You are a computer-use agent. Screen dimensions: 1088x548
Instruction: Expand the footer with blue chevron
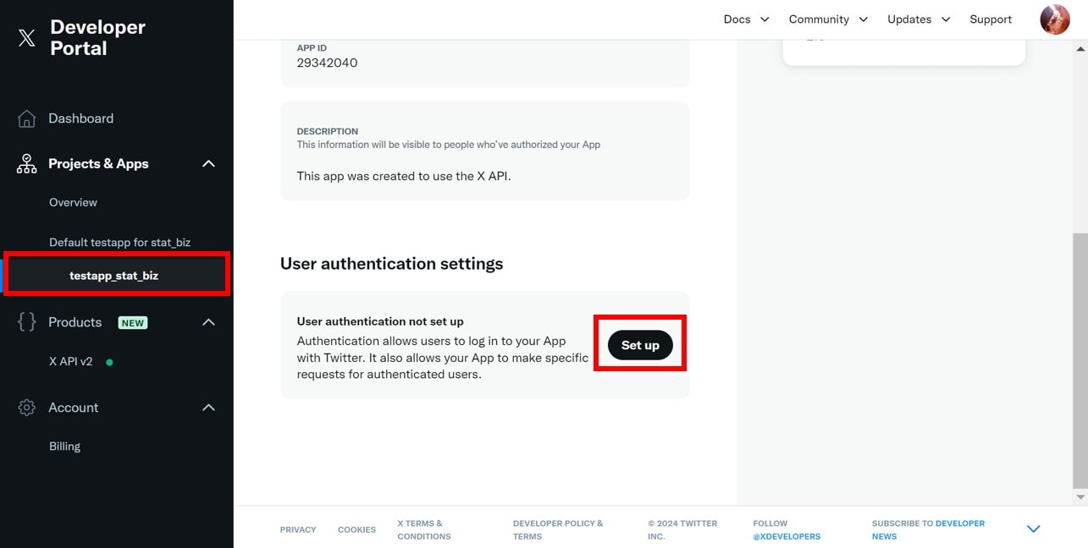click(x=1033, y=529)
